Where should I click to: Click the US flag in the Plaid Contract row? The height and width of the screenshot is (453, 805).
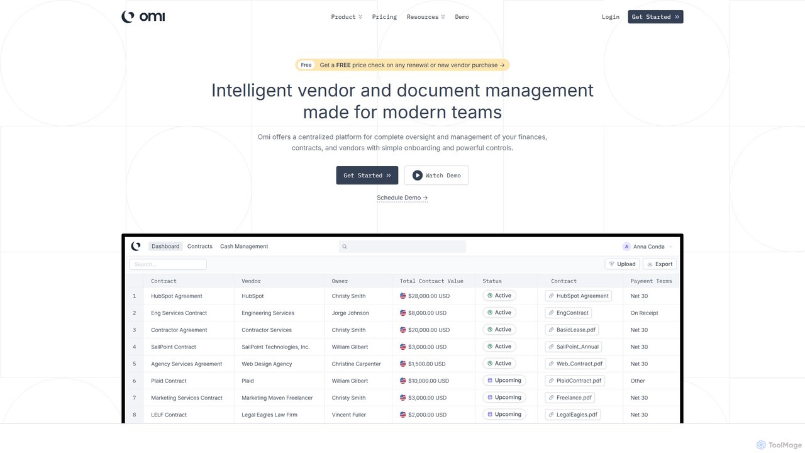click(x=403, y=381)
